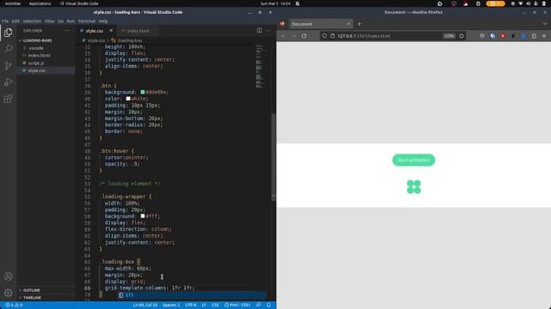This screenshot has height=309, width=551.
Task: Open the Applications menu in top bar
Action: pyautogui.click(x=40, y=3)
